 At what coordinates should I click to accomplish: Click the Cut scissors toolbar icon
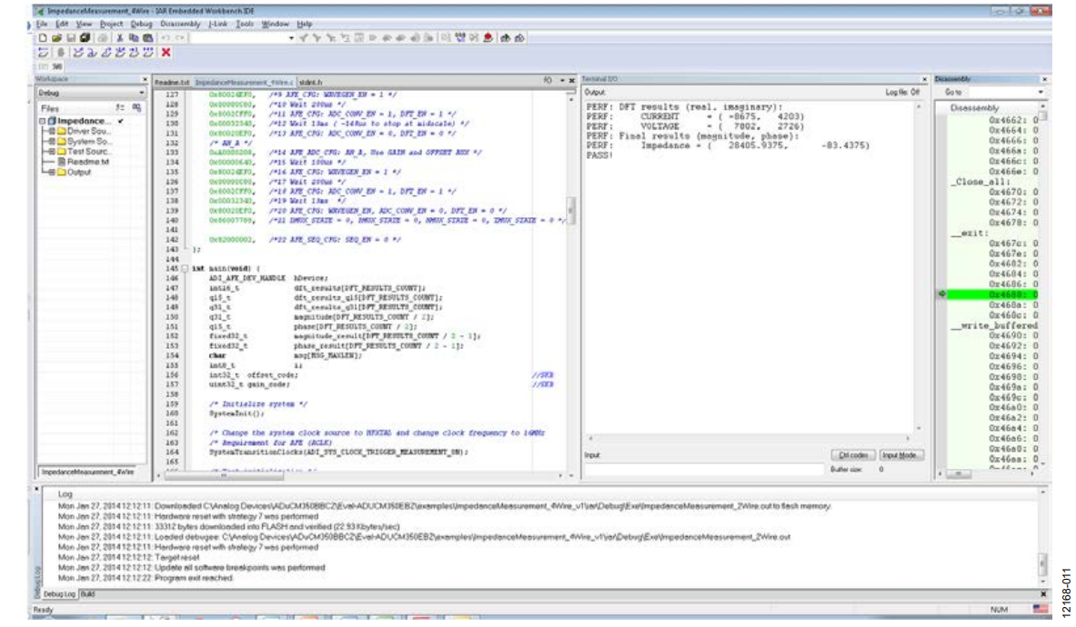120,38
